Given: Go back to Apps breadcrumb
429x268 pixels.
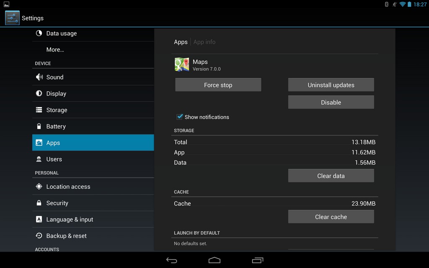Looking at the screenshot, I should point(181,42).
